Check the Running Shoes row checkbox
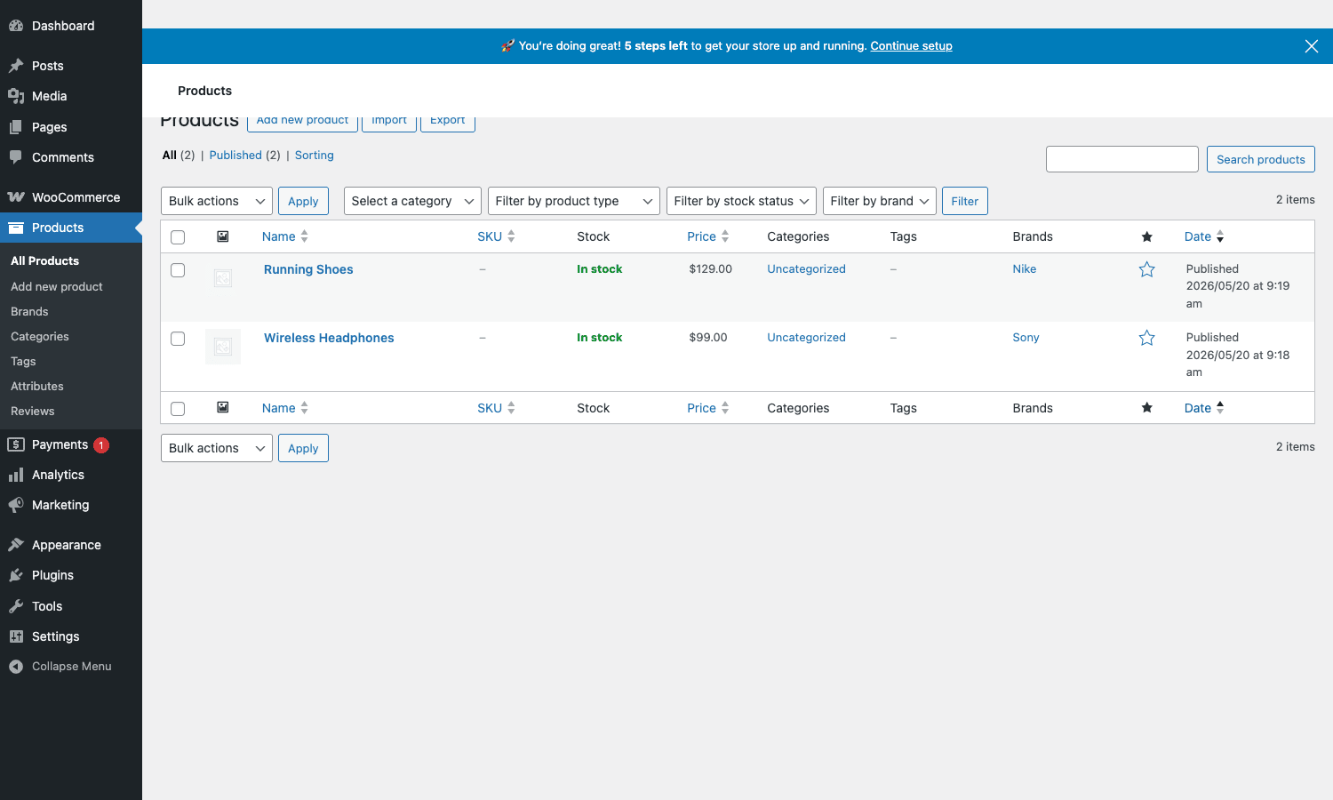 coord(178,270)
